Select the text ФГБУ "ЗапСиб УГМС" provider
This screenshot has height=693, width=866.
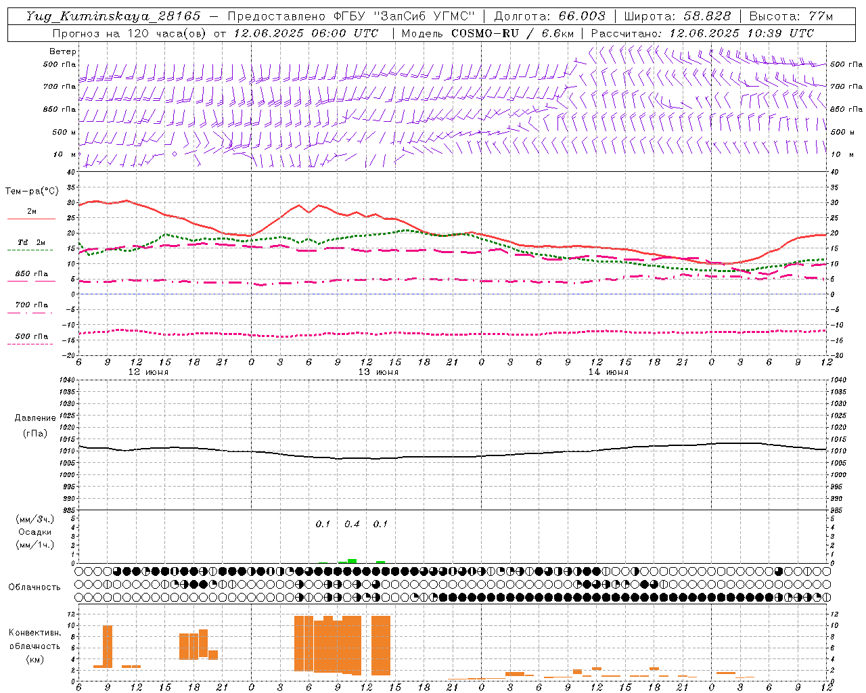coord(405,16)
